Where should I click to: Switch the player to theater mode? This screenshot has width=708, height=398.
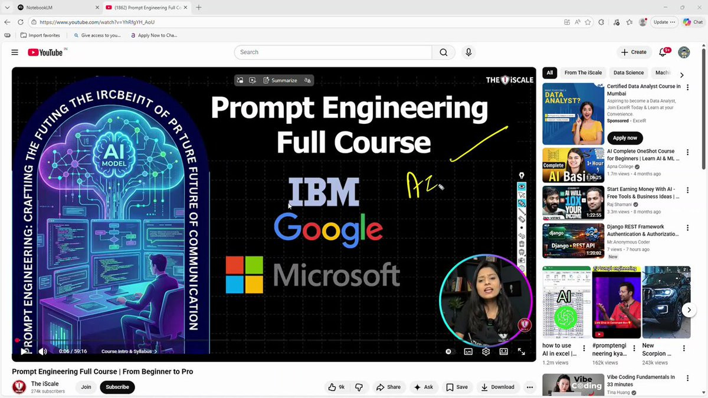(x=503, y=351)
